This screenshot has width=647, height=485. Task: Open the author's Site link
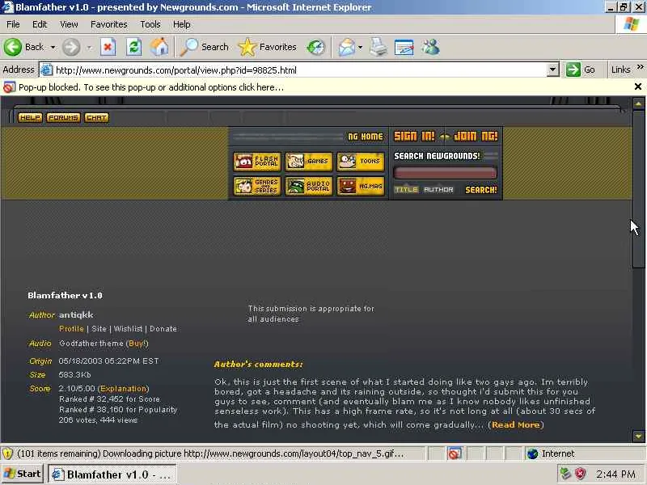pyautogui.click(x=99, y=329)
